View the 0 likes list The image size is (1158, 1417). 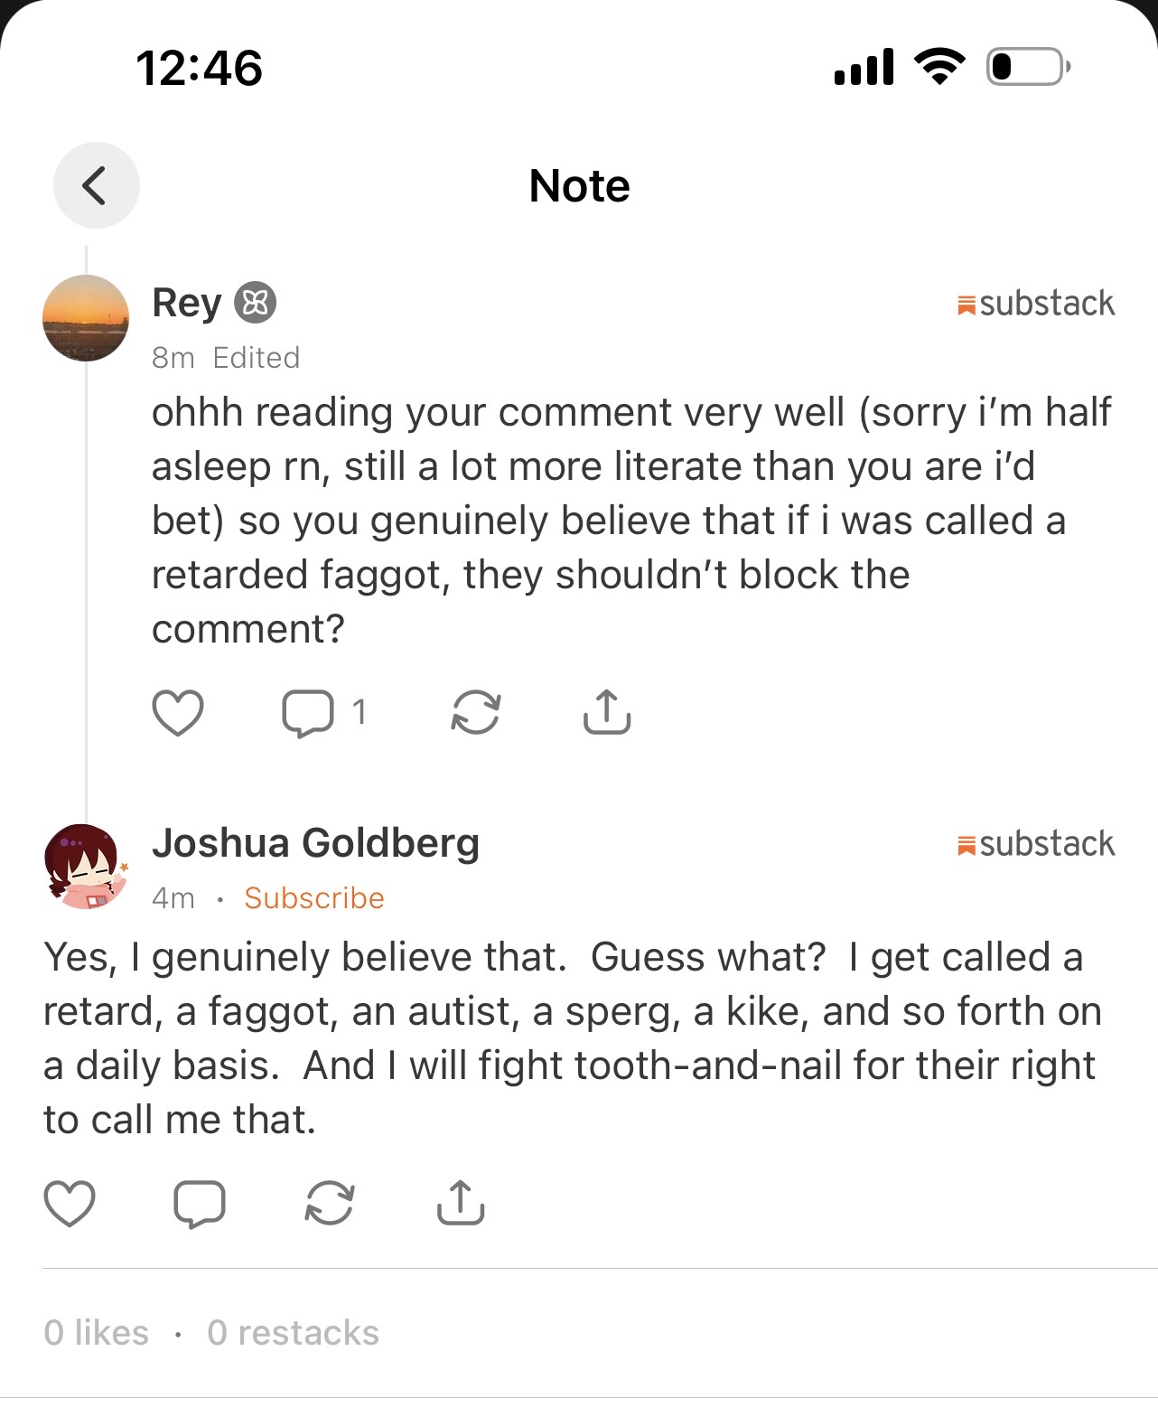point(97,1333)
